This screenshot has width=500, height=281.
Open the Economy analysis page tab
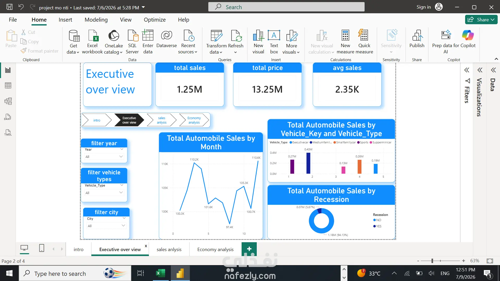(x=215, y=250)
